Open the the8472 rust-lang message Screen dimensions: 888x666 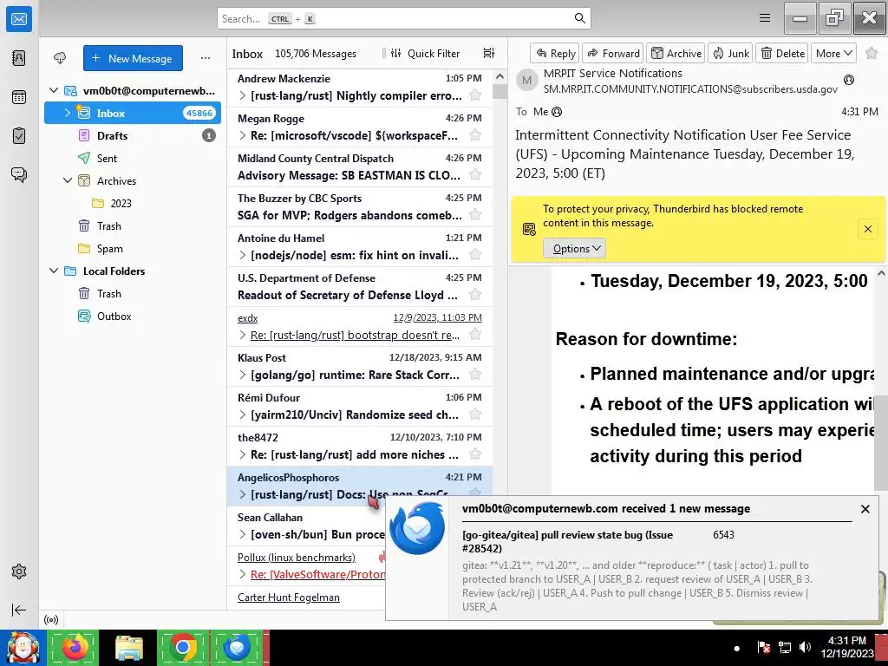point(360,447)
